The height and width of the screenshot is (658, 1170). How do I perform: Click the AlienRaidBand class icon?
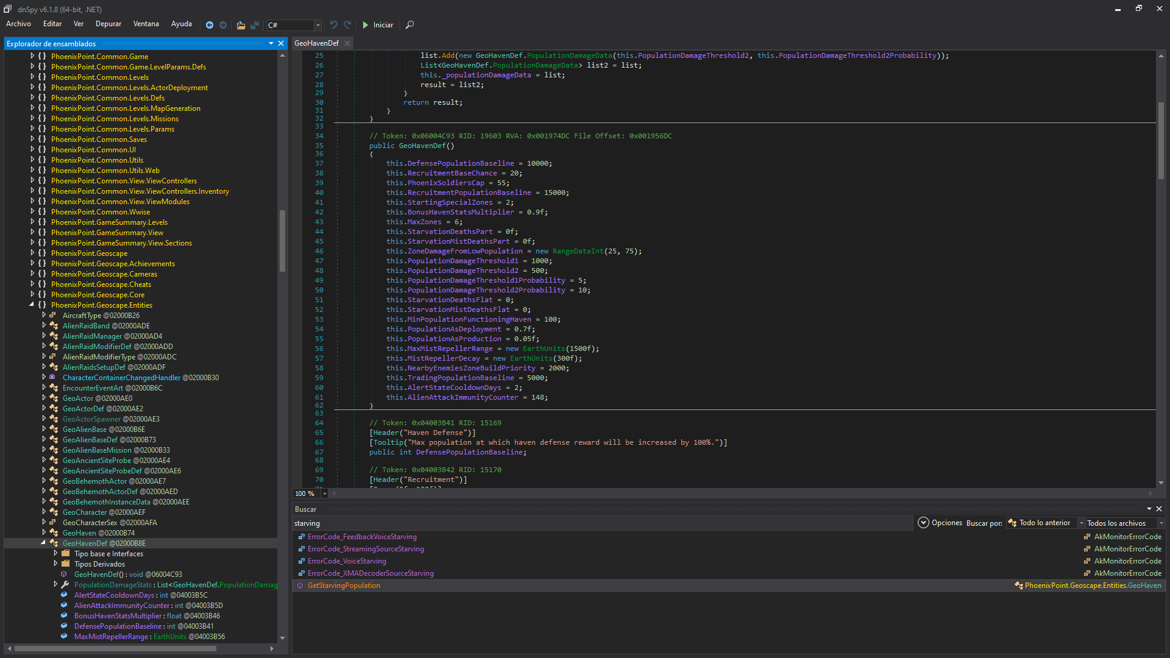click(x=54, y=325)
